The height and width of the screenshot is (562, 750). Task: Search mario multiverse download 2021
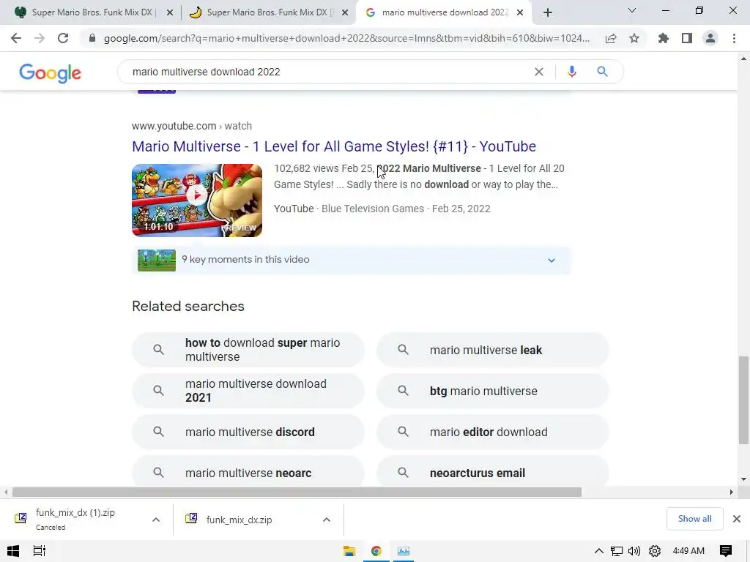pos(248,391)
